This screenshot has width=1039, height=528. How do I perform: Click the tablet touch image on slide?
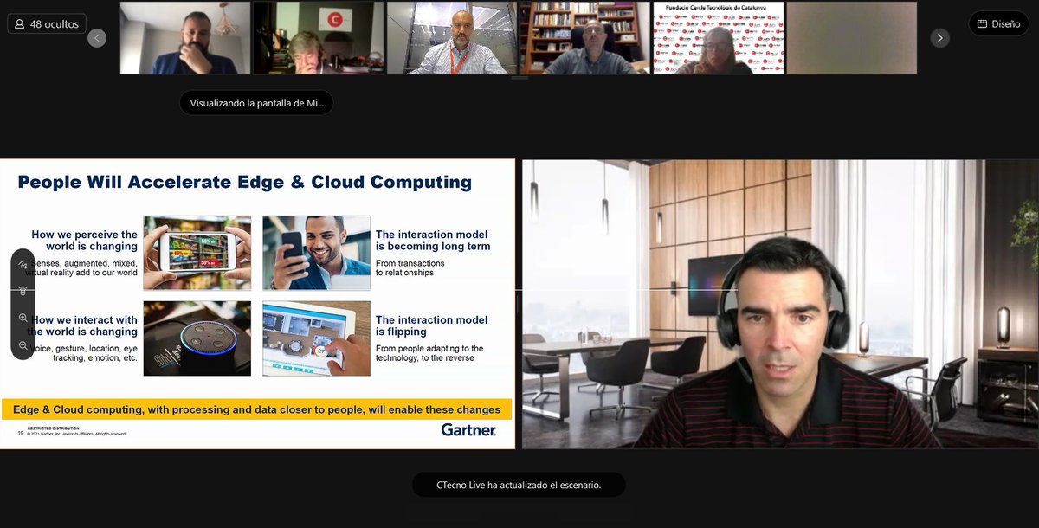click(317, 338)
